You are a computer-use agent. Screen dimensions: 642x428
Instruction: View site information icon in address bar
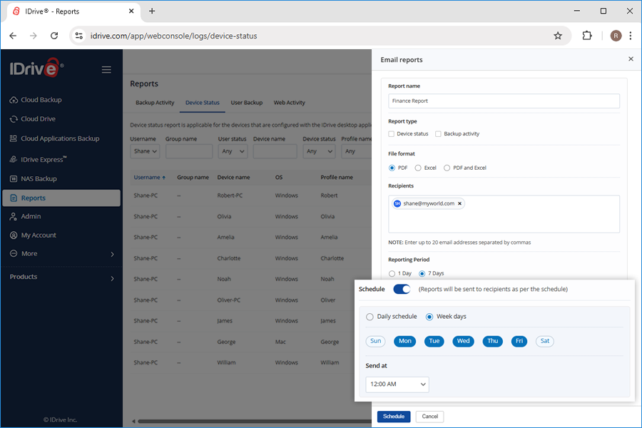click(x=79, y=36)
